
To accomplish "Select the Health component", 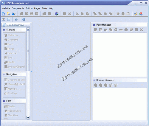I will pos(10,62).
